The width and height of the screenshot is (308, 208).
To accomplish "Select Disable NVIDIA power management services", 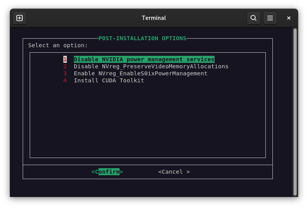I will click(x=144, y=59).
